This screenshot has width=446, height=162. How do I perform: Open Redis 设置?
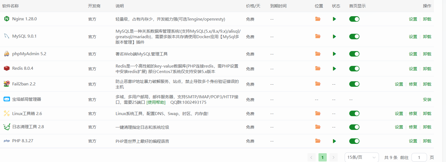click(413, 69)
